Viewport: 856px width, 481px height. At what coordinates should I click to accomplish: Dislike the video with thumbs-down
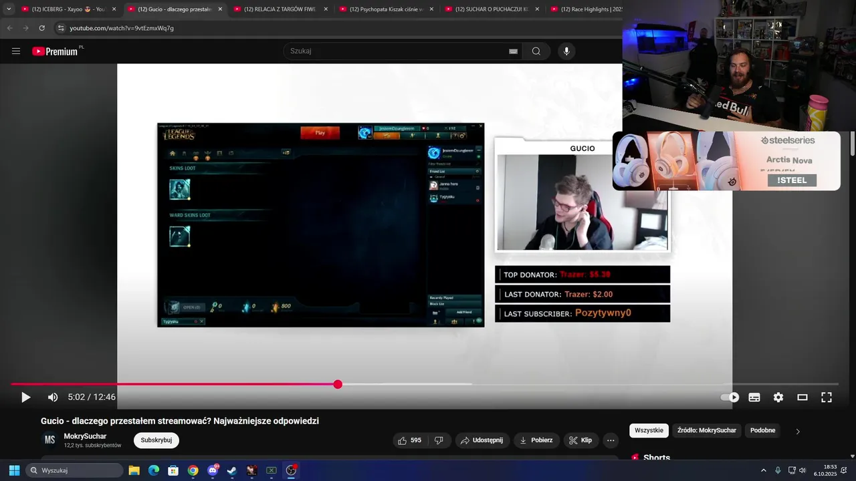pyautogui.click(x=439, y=440)
